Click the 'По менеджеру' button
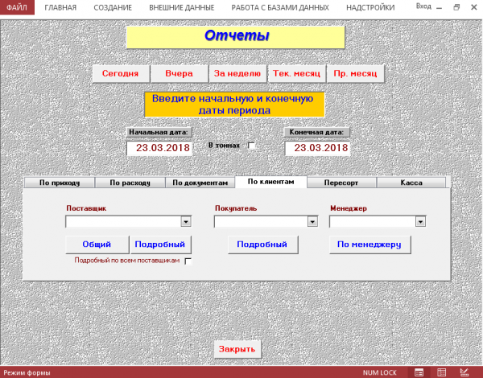Image resolution: width=483 pixels, height=378 pixels. (369, 244)
